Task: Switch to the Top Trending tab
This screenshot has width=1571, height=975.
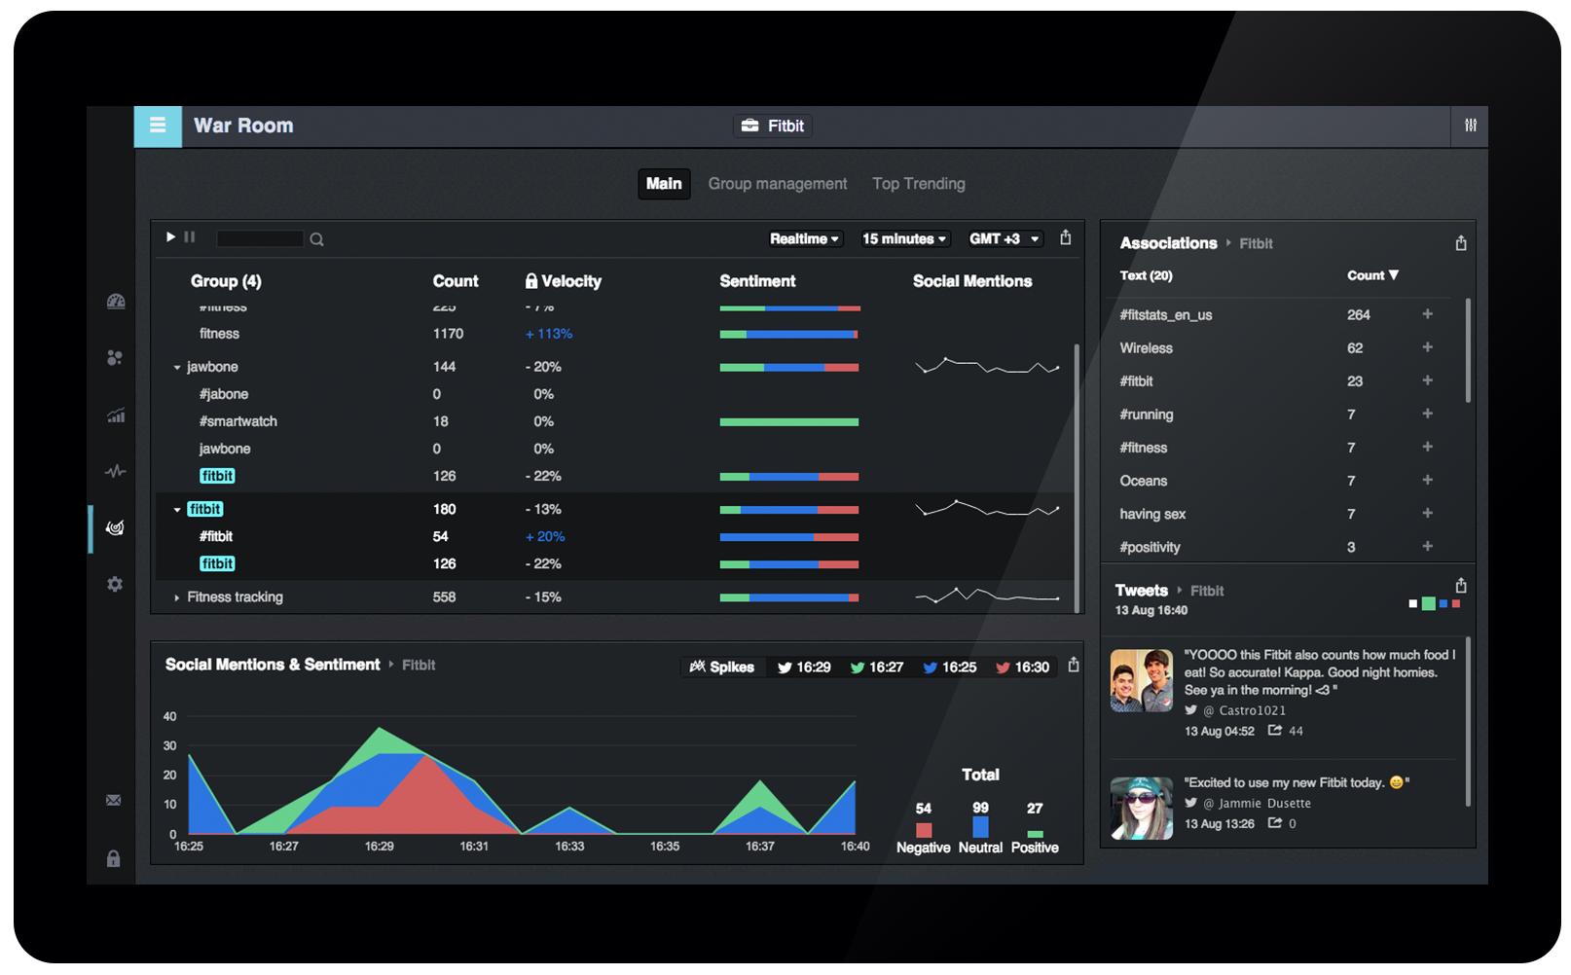Action: coord(919,184)
